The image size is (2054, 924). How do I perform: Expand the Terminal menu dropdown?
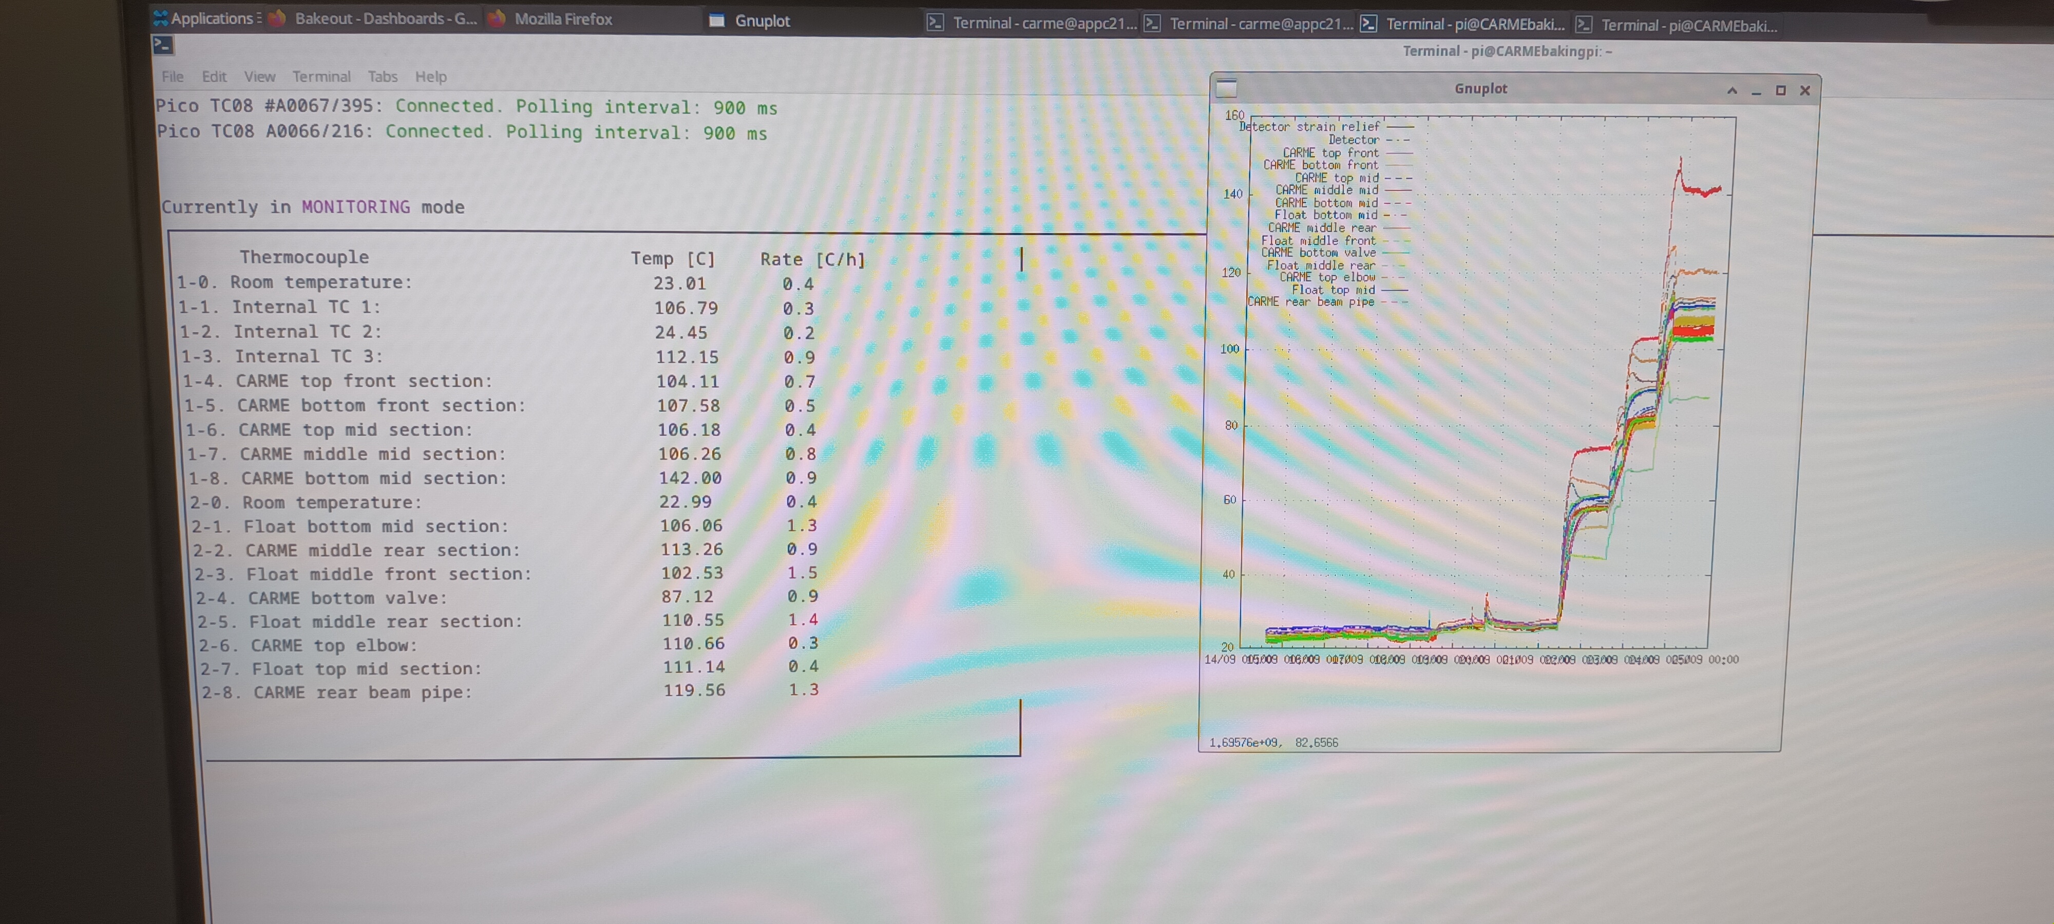click(320, 76)
